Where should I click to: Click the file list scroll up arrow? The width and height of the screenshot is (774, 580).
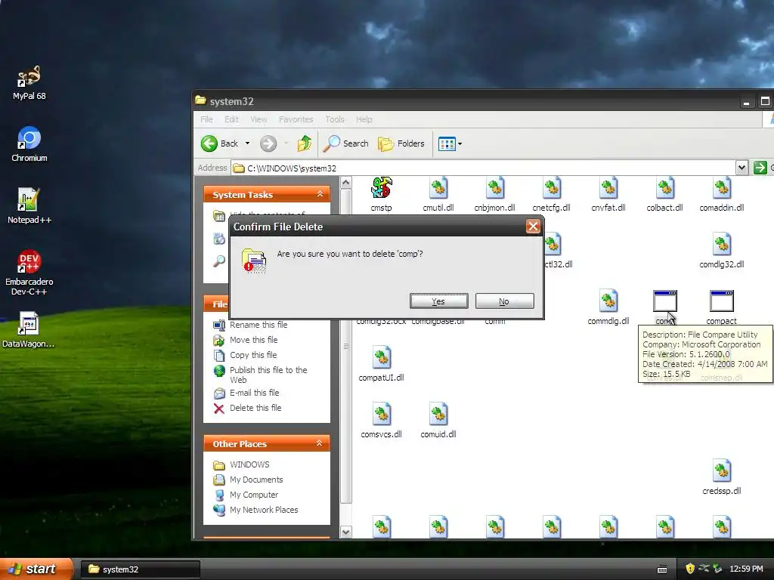coord(346,183)
